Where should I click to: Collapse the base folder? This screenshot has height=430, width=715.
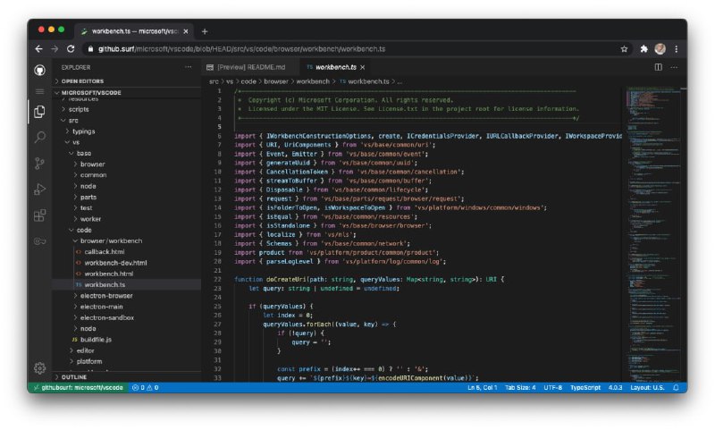(x=127, y=153)
